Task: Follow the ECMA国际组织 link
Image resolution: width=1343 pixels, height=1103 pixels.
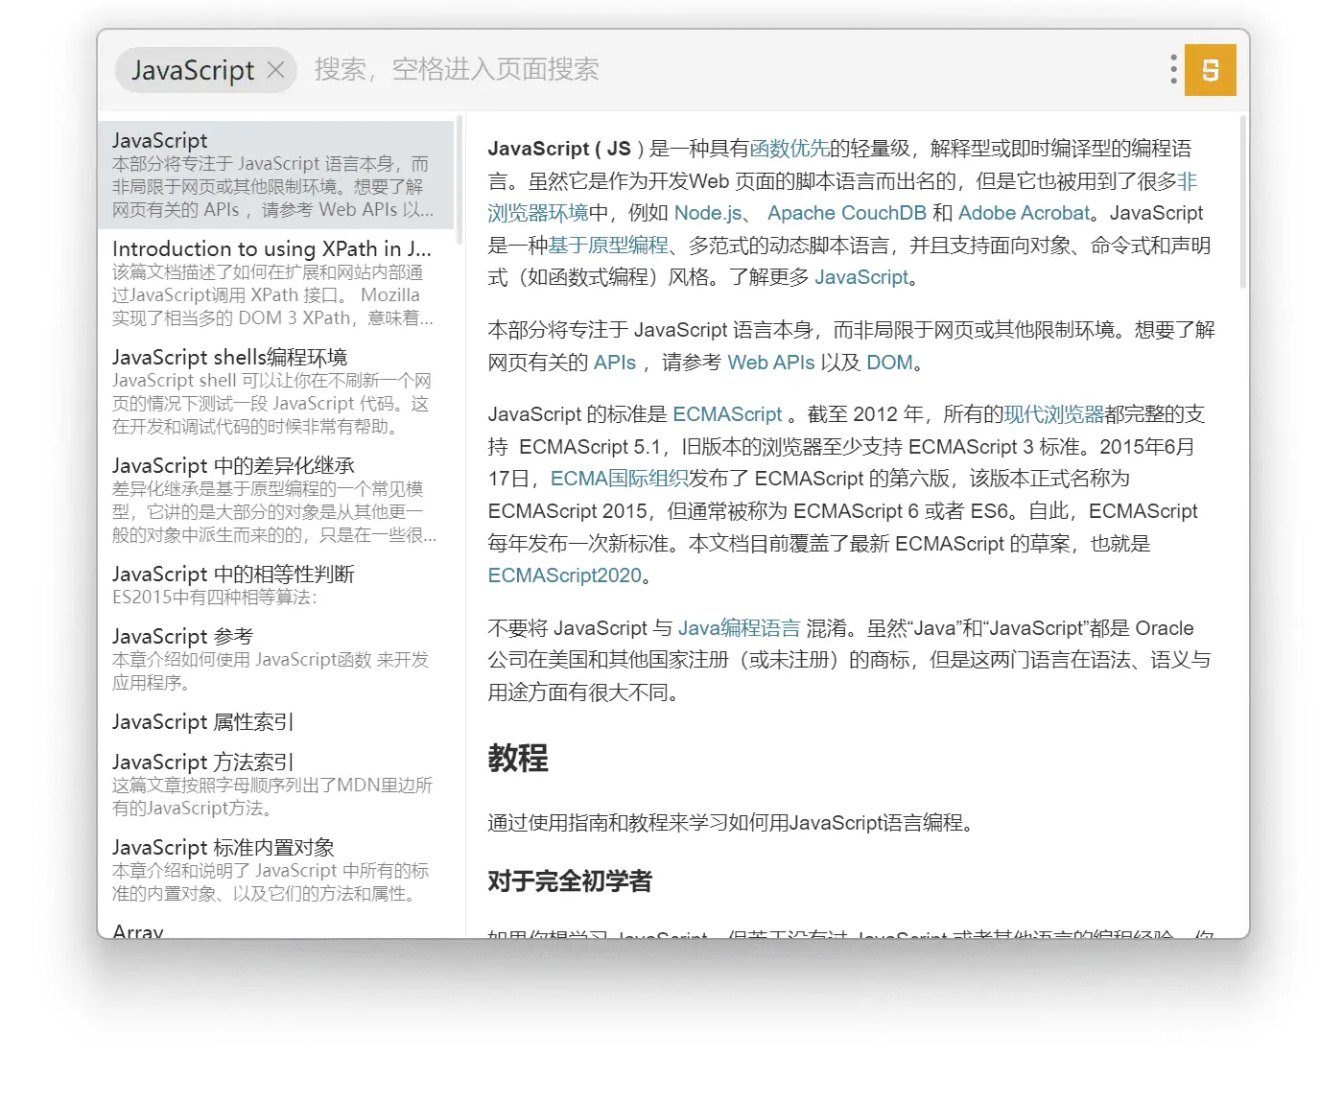Action: point(619,479)
